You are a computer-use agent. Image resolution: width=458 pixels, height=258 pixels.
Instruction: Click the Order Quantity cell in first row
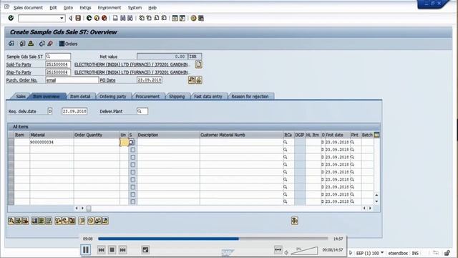pos(97,142)
